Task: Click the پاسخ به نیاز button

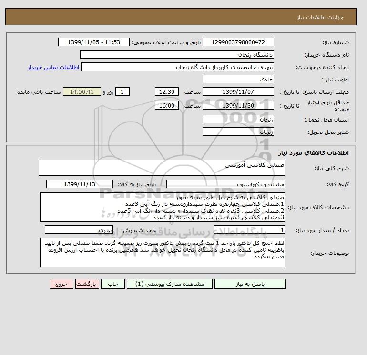Action: click(250, 284)
